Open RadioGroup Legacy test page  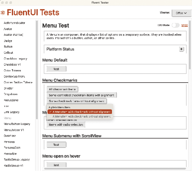17,160
